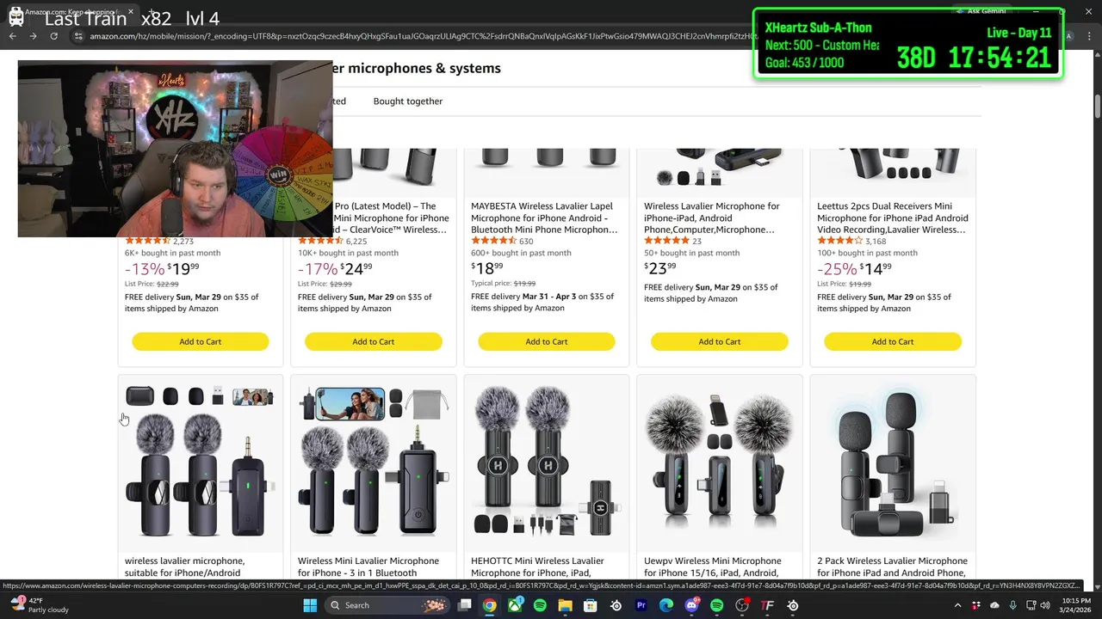Add the $24.99 Pro microphone to cart
The height and width of the screenshot is (619, 1102).
[x=373, y=341]
